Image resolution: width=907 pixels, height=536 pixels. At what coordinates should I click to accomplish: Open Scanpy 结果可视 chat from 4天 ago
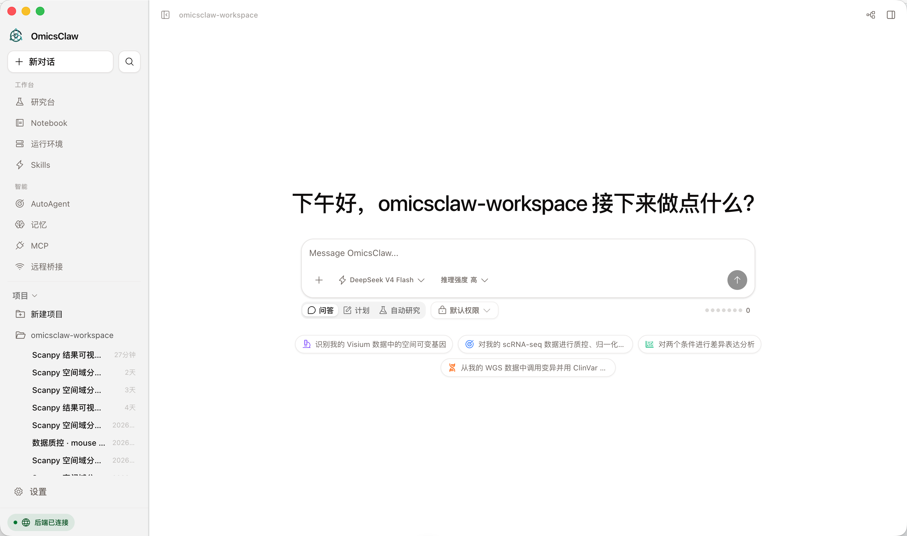[83, 408]
